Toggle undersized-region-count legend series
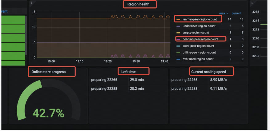 tap(199, 26)
